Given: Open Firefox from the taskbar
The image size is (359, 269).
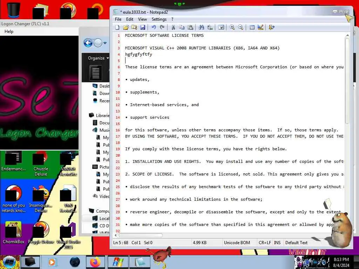Looking at the screenshot, I should [x=95, y=262].
